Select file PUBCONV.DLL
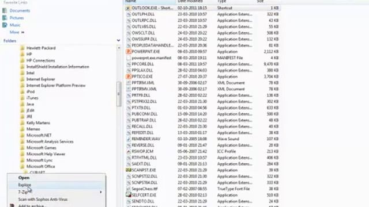 (145, 114)
